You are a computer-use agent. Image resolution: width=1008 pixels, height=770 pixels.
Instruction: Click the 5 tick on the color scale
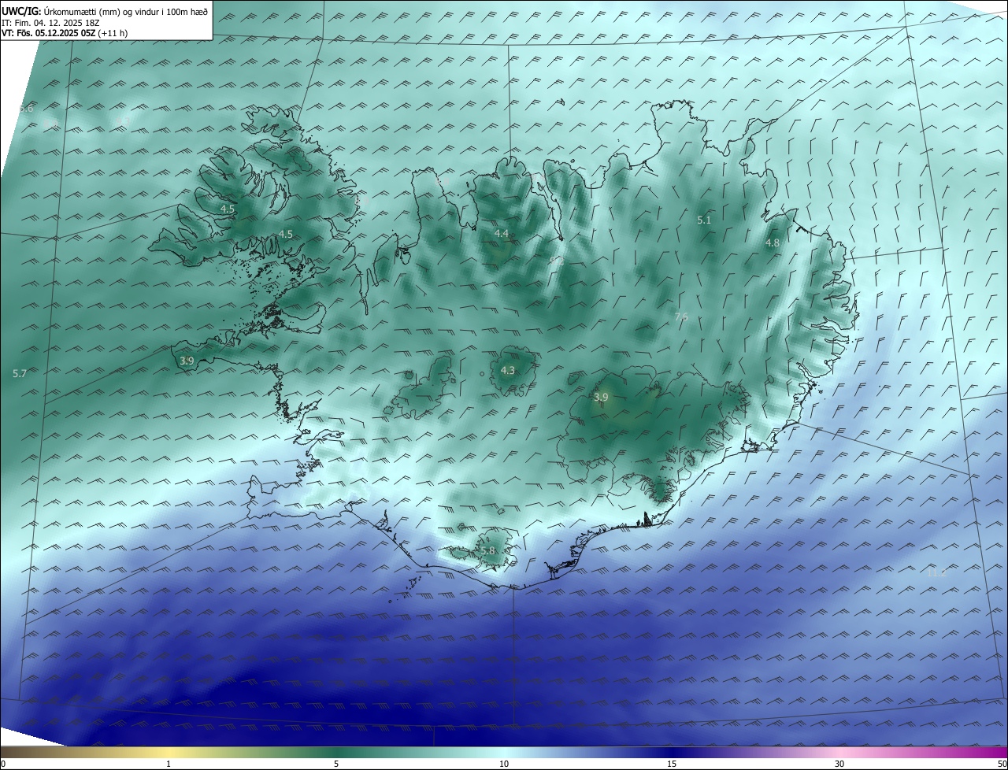(x=336, y=764)
